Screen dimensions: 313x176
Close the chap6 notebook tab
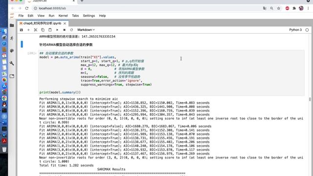(65, 23)
